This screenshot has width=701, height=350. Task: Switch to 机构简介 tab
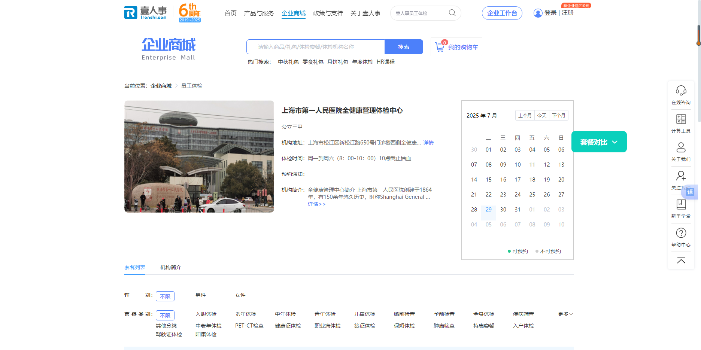pos(171,267)
